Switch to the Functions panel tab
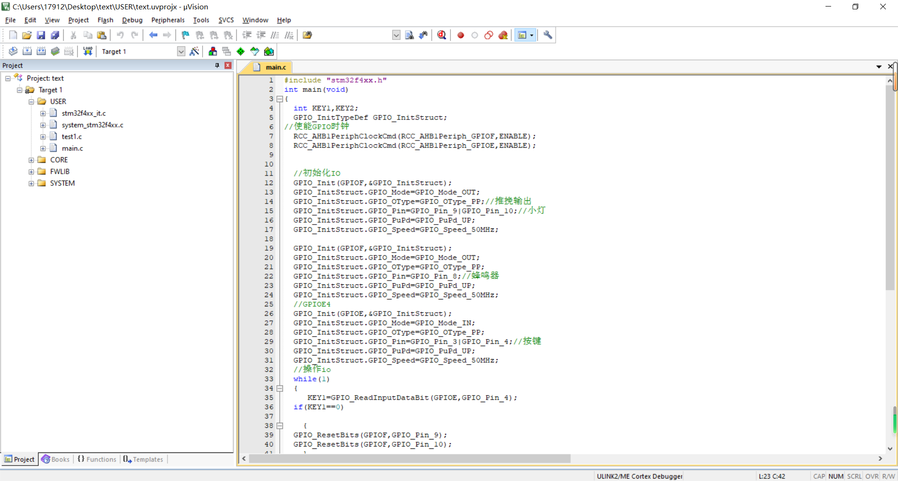898x481 pixels. pyautogui.click(x=97, y=460)
